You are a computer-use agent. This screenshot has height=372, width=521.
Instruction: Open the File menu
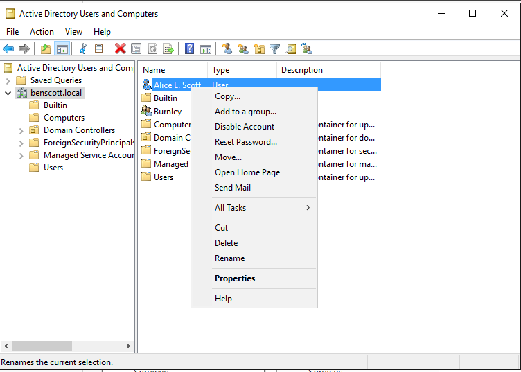pos(12,32)
